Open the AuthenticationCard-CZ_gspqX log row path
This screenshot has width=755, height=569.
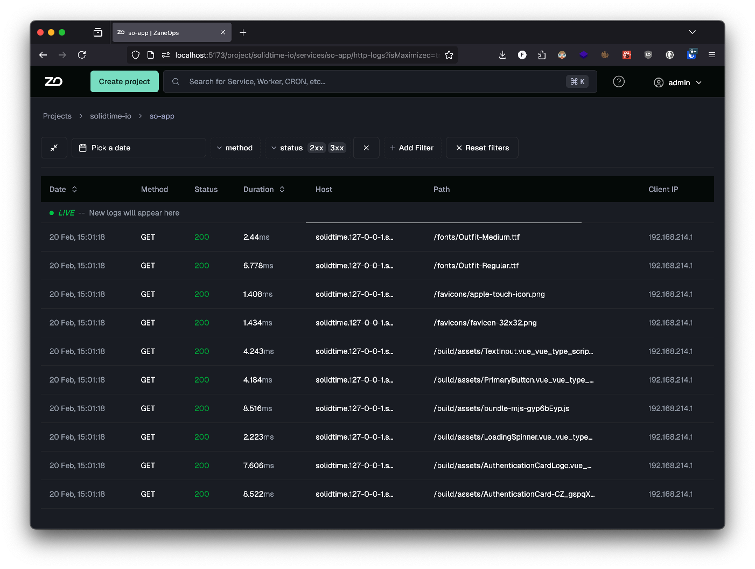514,494
